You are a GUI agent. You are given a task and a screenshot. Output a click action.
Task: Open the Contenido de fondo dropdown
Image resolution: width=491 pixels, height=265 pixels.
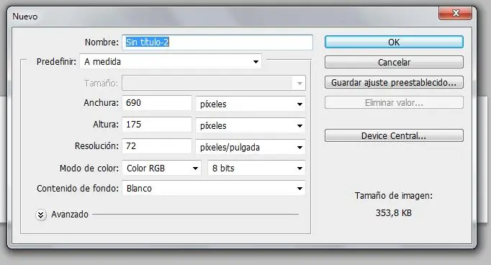click(214, 188)
